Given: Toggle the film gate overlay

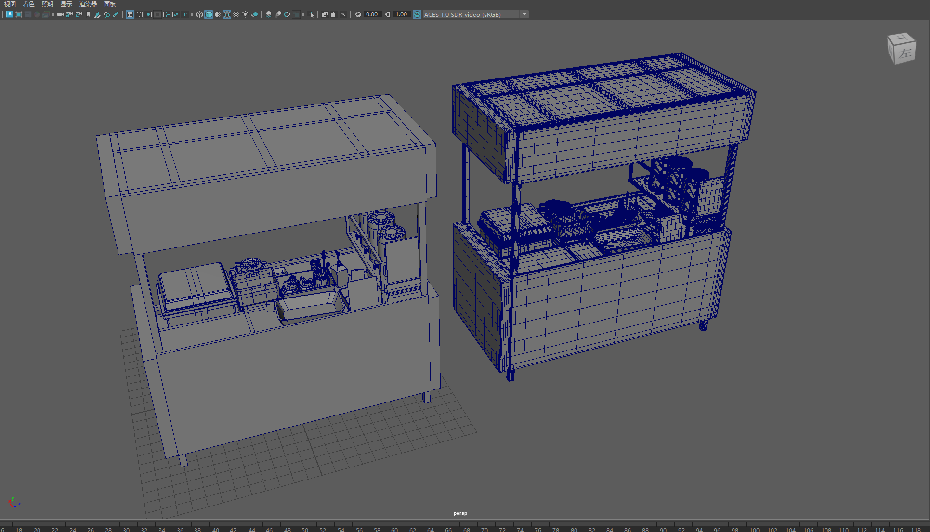Looking at the screenshot, I should (139, 14).
